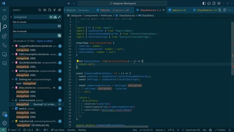
Task: Toggle primary side bar visibility
Action: 204,3
